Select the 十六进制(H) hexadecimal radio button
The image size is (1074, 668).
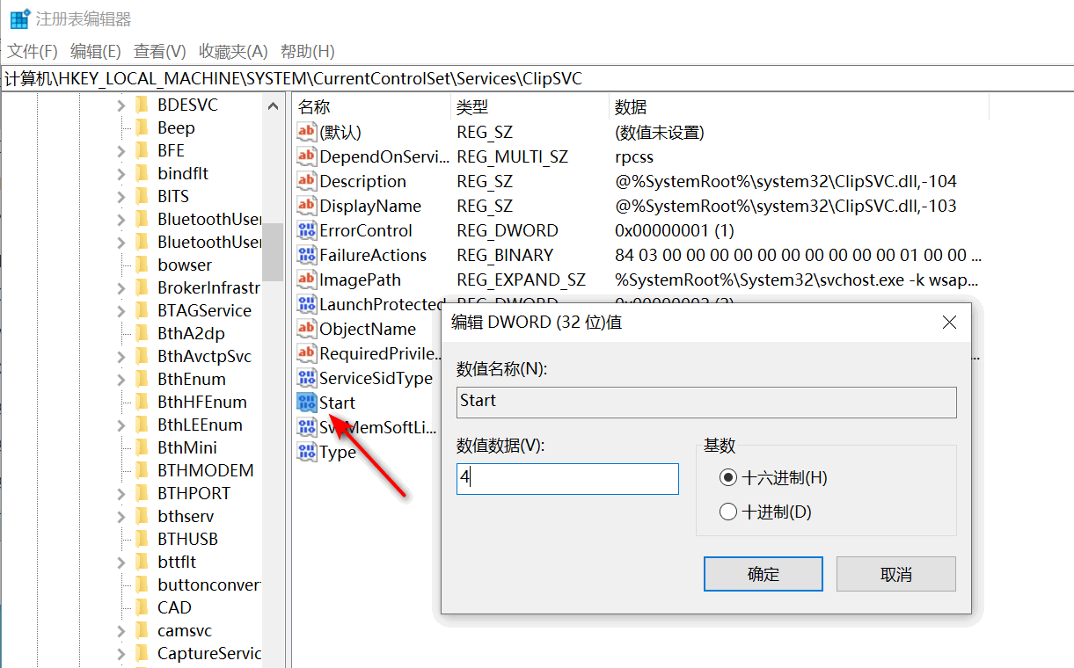(727, 477)
